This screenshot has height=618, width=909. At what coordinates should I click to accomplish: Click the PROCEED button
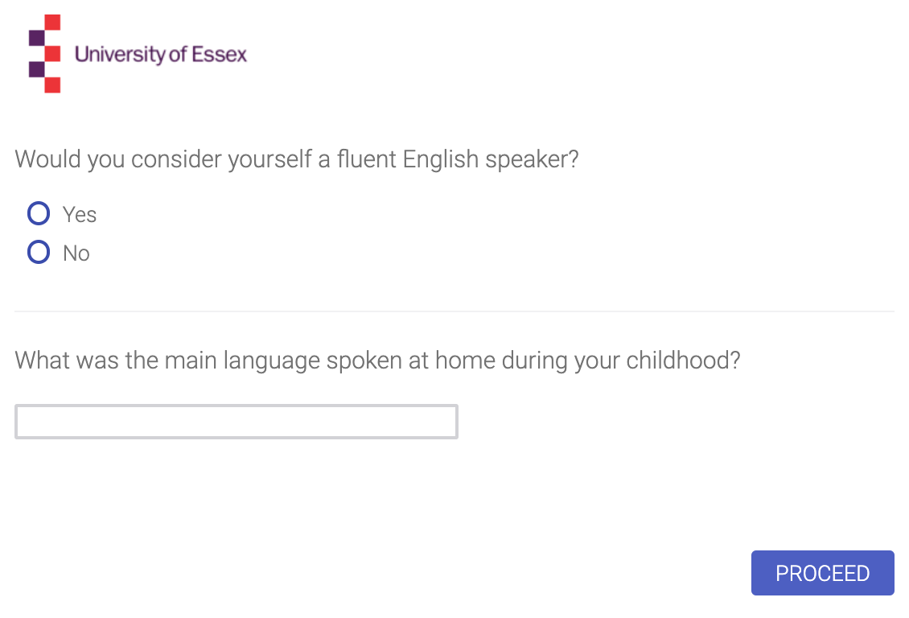(x=823, y=573)
